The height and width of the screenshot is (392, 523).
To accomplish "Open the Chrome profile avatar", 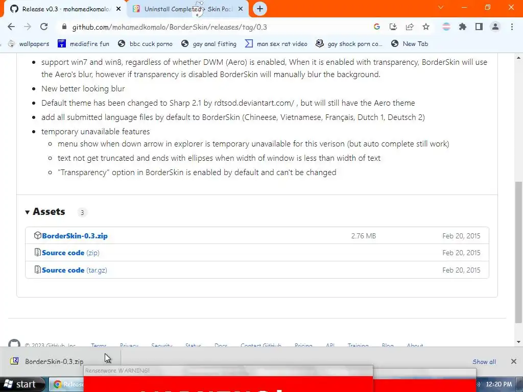I will (495, 27).
